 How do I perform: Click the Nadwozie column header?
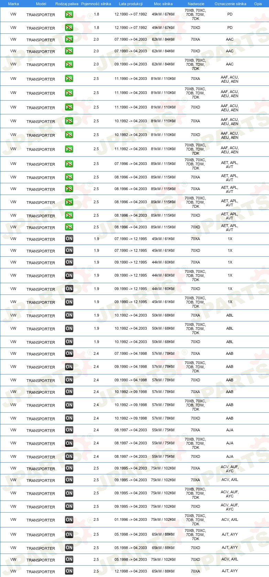(x=196, y=4)
